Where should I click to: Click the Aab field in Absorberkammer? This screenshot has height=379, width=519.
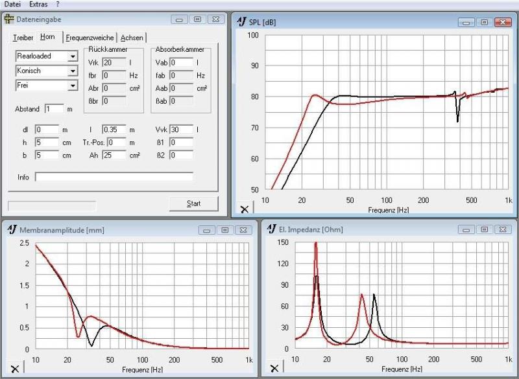pos(182,88)
